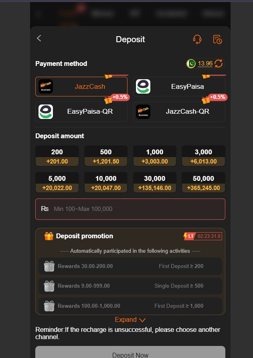This screenshot has width=253, height=358.
Task: Click the lightning LT countdown icon
Action: [x=188, y=236]
